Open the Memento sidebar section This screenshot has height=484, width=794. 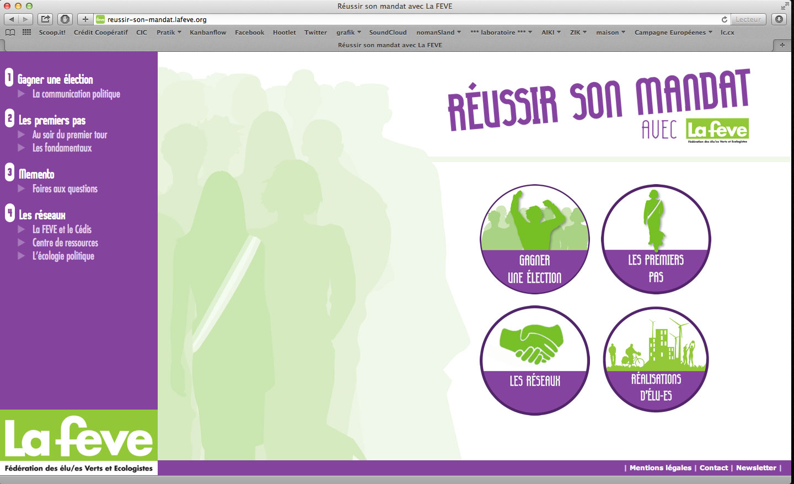click(x=36, y=174)
